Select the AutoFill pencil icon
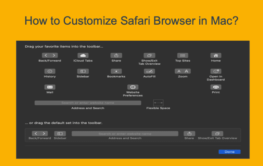Image resolution: width=263 pixels, height=166 pixels. 149,71
